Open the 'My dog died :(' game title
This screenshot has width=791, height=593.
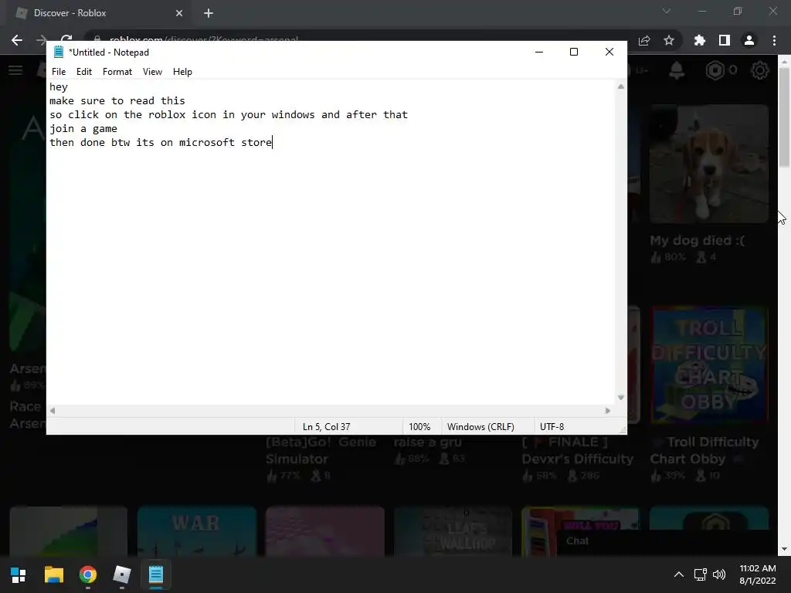pos(698,241)
